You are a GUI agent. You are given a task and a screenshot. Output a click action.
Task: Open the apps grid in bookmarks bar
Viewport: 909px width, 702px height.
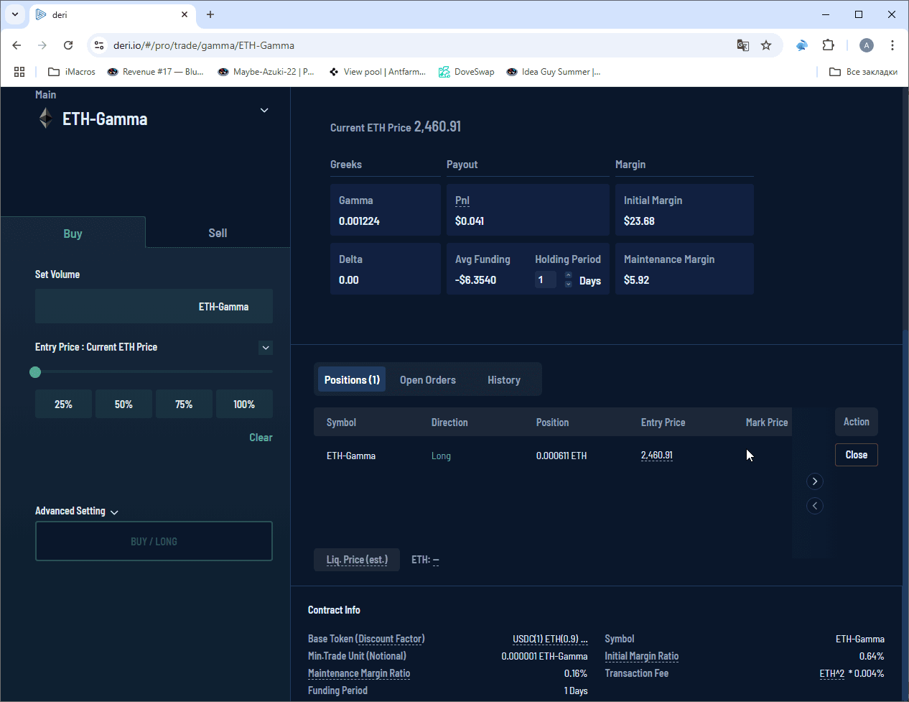point(19,72)
